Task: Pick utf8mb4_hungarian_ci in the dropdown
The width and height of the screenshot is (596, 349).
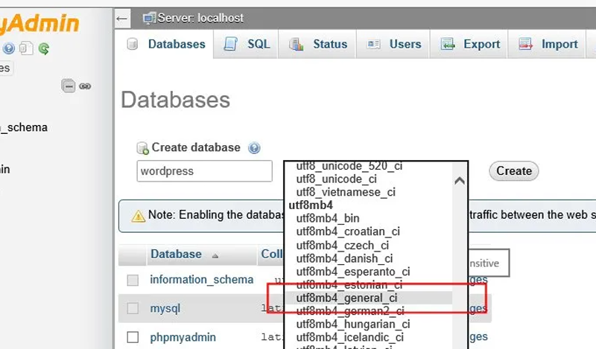Action: (353, 324)
